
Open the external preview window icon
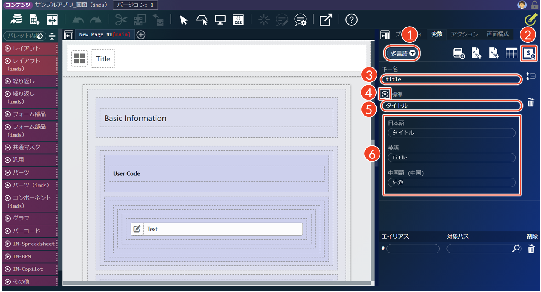(x=325, y=20)
